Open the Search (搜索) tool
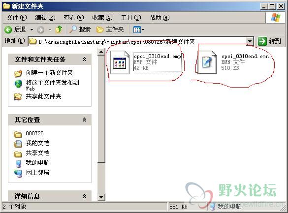The image size is (288, 213). pos(80,30)
